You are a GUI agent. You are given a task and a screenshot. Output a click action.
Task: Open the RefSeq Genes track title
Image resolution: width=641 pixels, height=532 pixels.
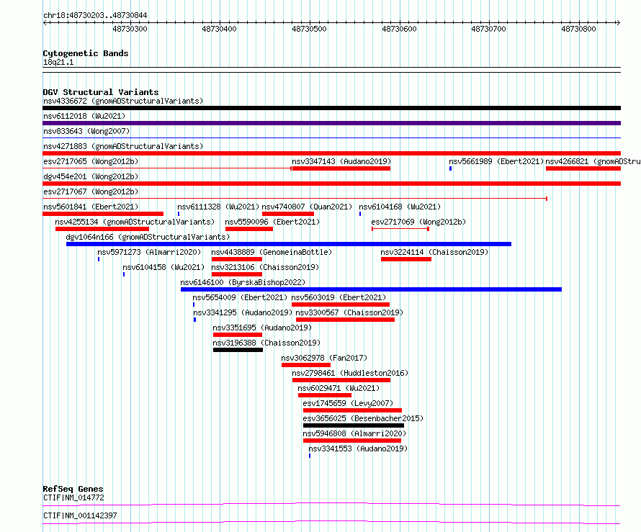(73, 489)
